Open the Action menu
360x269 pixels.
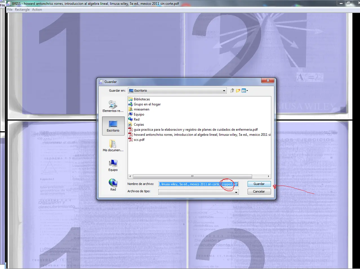click(x=37, y=10)
